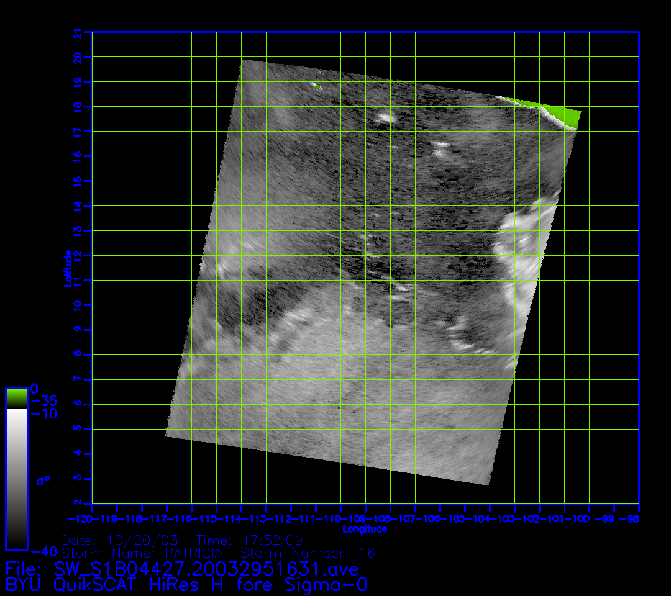
Task: Click the 2 latitude tick label
Action: [x=78, y=503]
